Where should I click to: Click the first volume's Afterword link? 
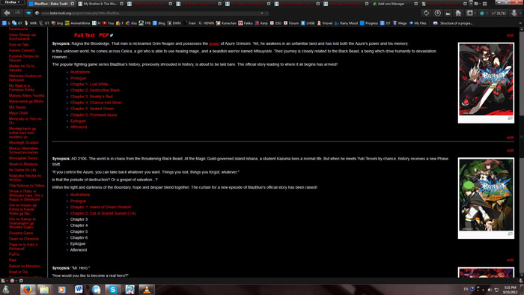(79, 127)
